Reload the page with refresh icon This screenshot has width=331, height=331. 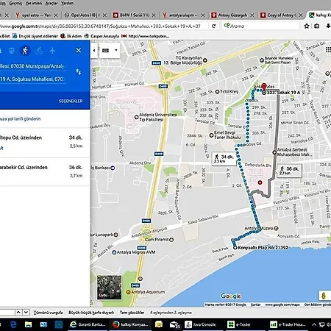tap(214, 26)
